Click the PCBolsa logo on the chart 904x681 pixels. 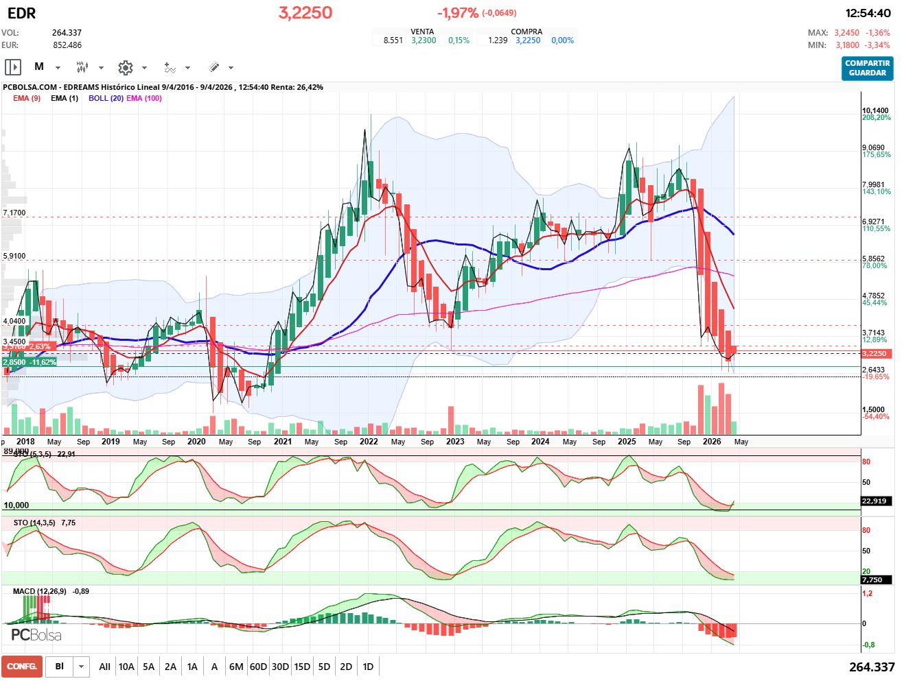click(x=36, y=635)
